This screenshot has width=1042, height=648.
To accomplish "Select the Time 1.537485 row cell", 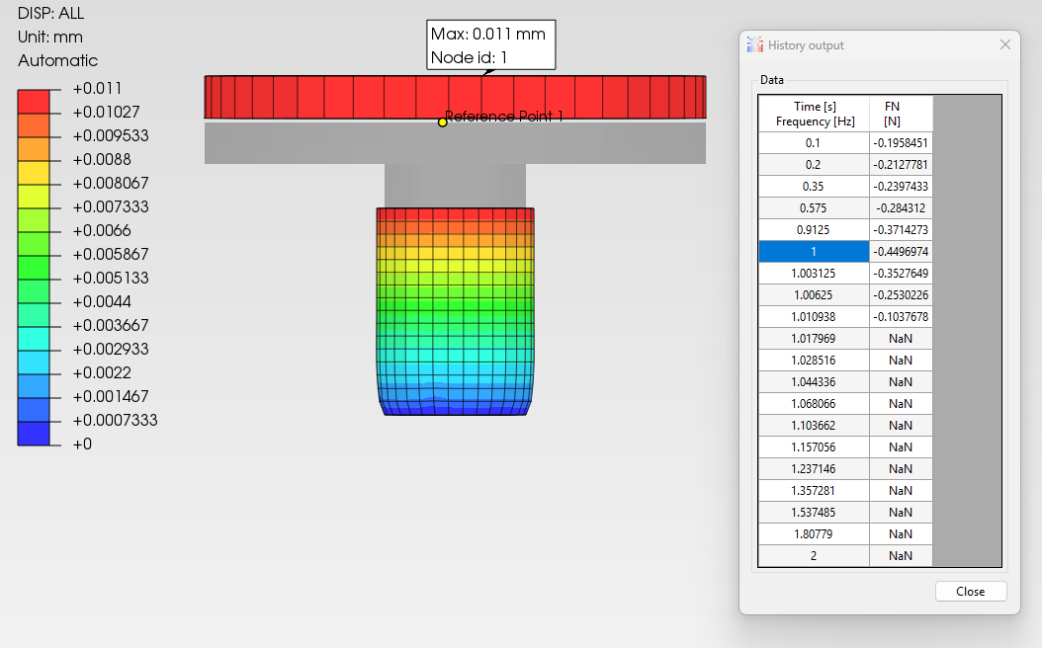I will click(x=813, y=513).
